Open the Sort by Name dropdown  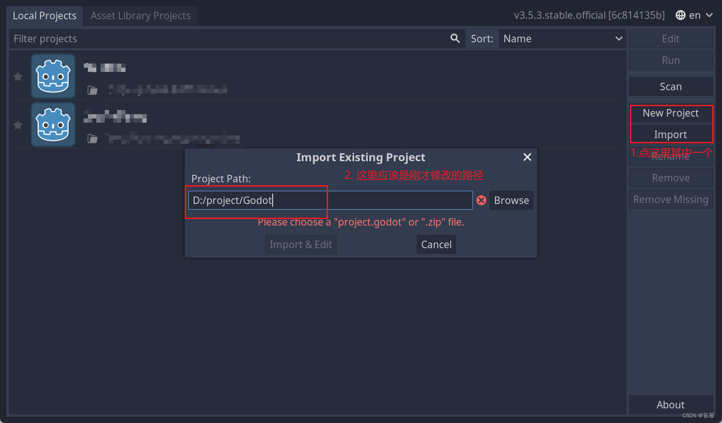point(562,38)
